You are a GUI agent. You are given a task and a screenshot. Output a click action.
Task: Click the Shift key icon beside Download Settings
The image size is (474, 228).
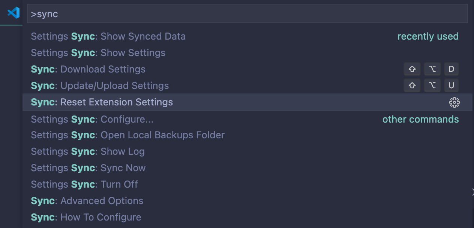coord(412,69)
